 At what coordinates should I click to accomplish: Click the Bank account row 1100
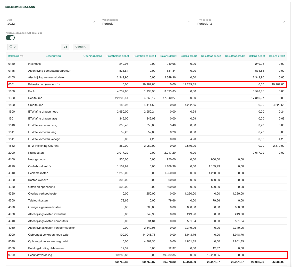(x=31, y=91)
